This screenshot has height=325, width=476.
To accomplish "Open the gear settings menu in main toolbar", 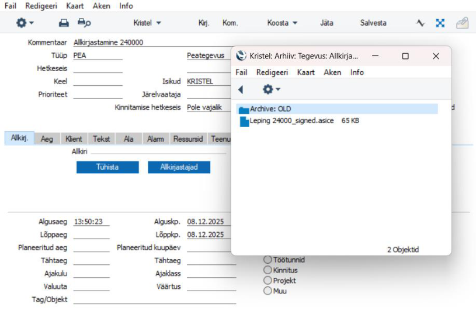I will [25, 23].
